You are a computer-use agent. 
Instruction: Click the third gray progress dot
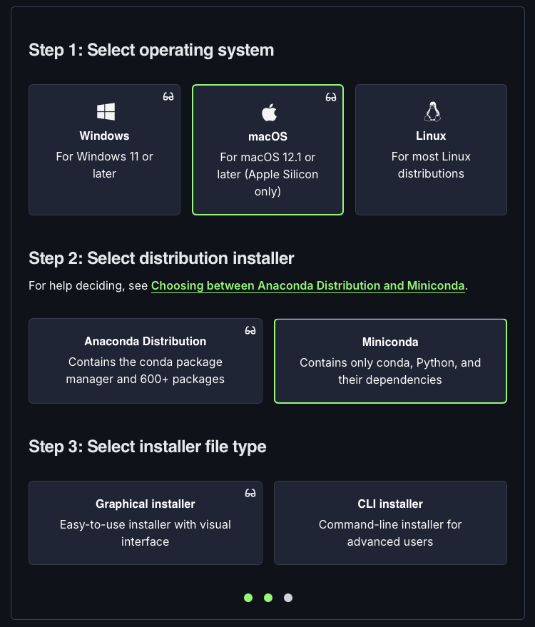(x=288, y=598)
